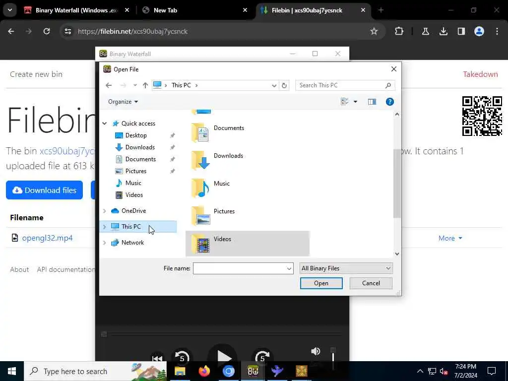Open the More dropdown for opengl32.mp4

coord(450,238)
